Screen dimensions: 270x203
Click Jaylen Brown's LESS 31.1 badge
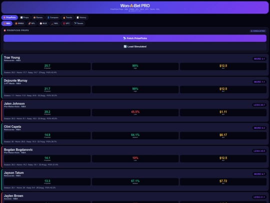point(259,197)
